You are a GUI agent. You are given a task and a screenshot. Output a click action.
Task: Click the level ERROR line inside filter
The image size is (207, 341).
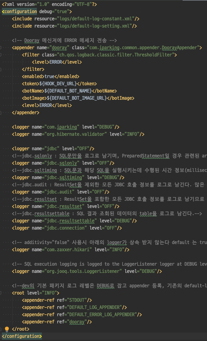(x=57, y=62)
